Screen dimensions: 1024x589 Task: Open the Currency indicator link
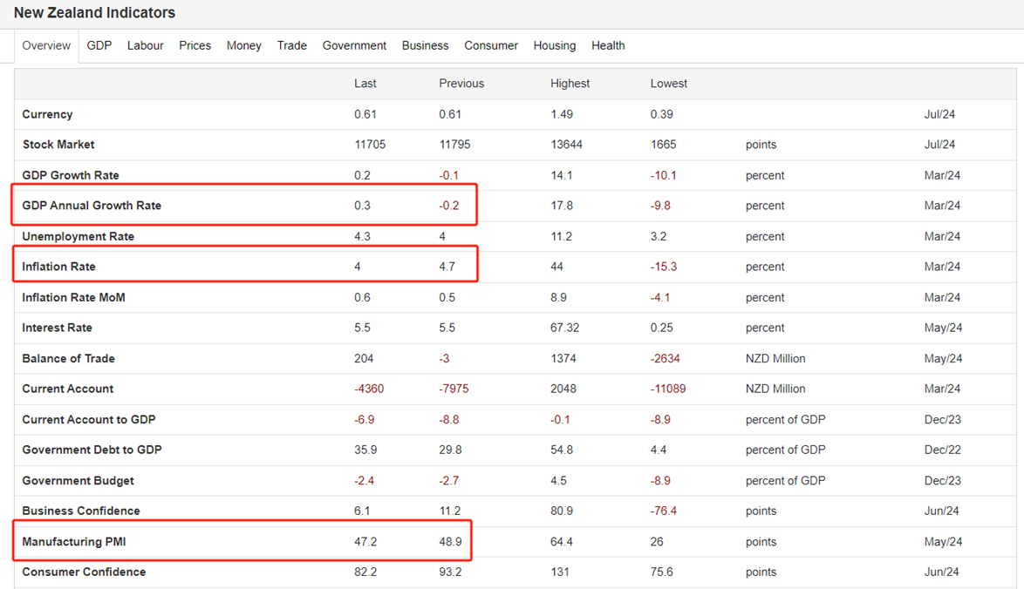[x=47, y=114]
